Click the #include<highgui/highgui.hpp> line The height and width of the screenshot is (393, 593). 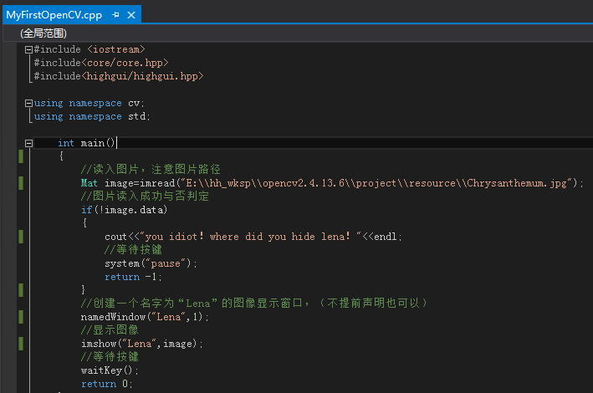click(119, 76)
